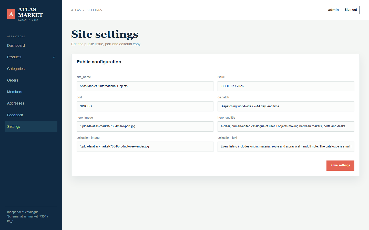Click the port field containing NINGBO

pos(145,106)
